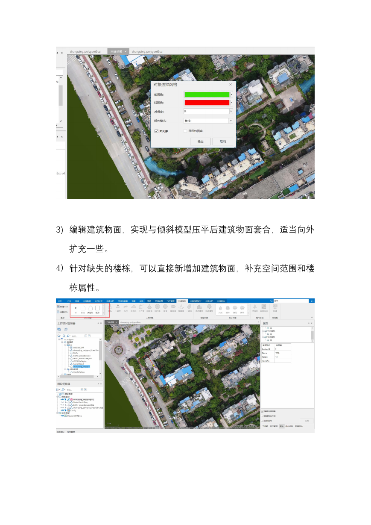Close the 属性 panel

point(312,324)
